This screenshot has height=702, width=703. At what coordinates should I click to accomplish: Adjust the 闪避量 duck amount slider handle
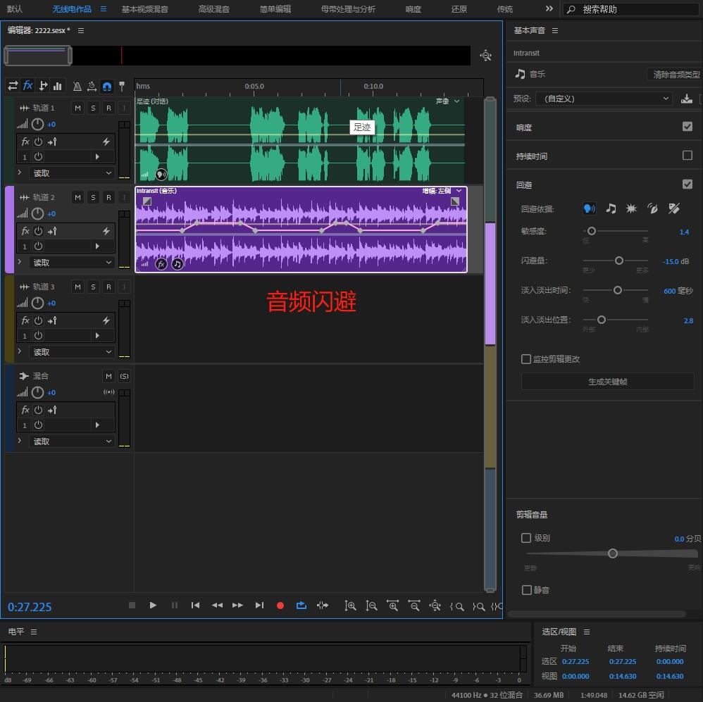click(x=618, y=261)
